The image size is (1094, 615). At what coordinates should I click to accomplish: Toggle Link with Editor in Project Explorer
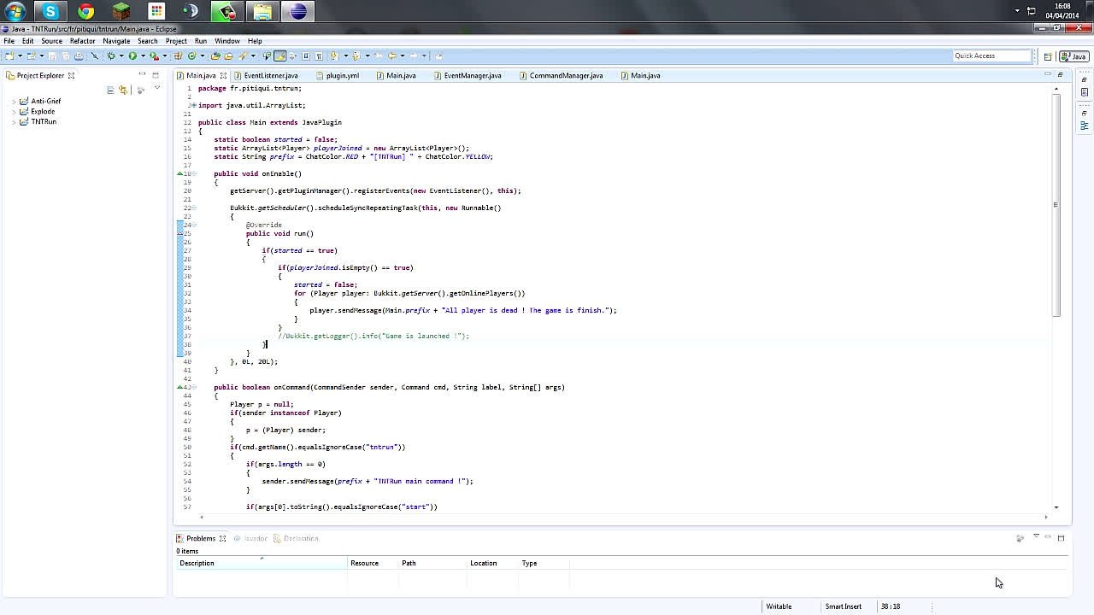click(x=123, y=90)
